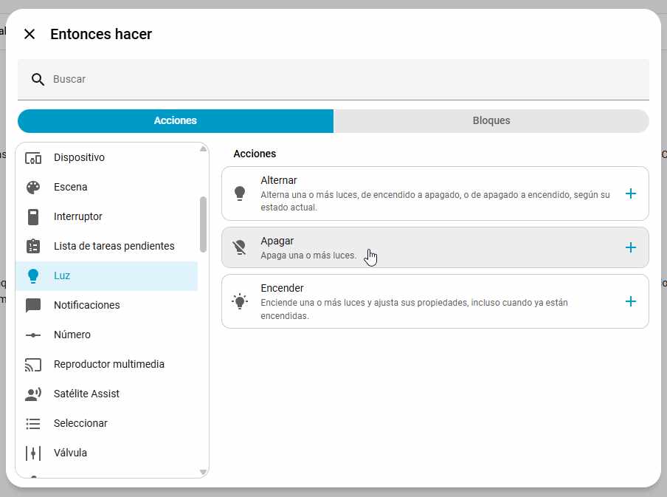Click the magnifier search icon

[x=38, y=79]
